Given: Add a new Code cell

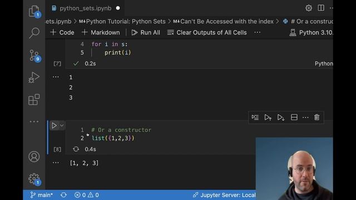Looking at the screenshot, I should click(62, 32).
